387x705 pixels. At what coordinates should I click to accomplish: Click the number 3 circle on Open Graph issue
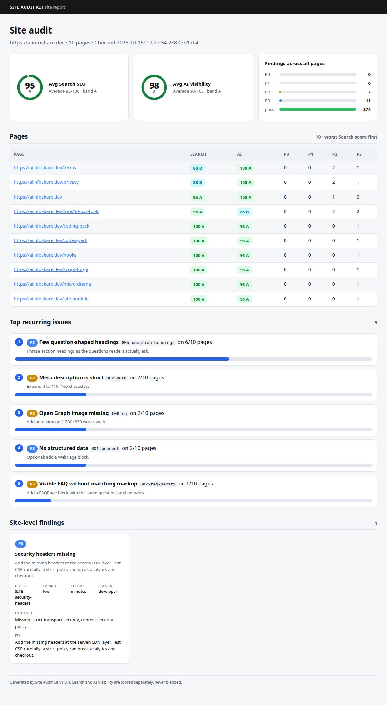19,413
